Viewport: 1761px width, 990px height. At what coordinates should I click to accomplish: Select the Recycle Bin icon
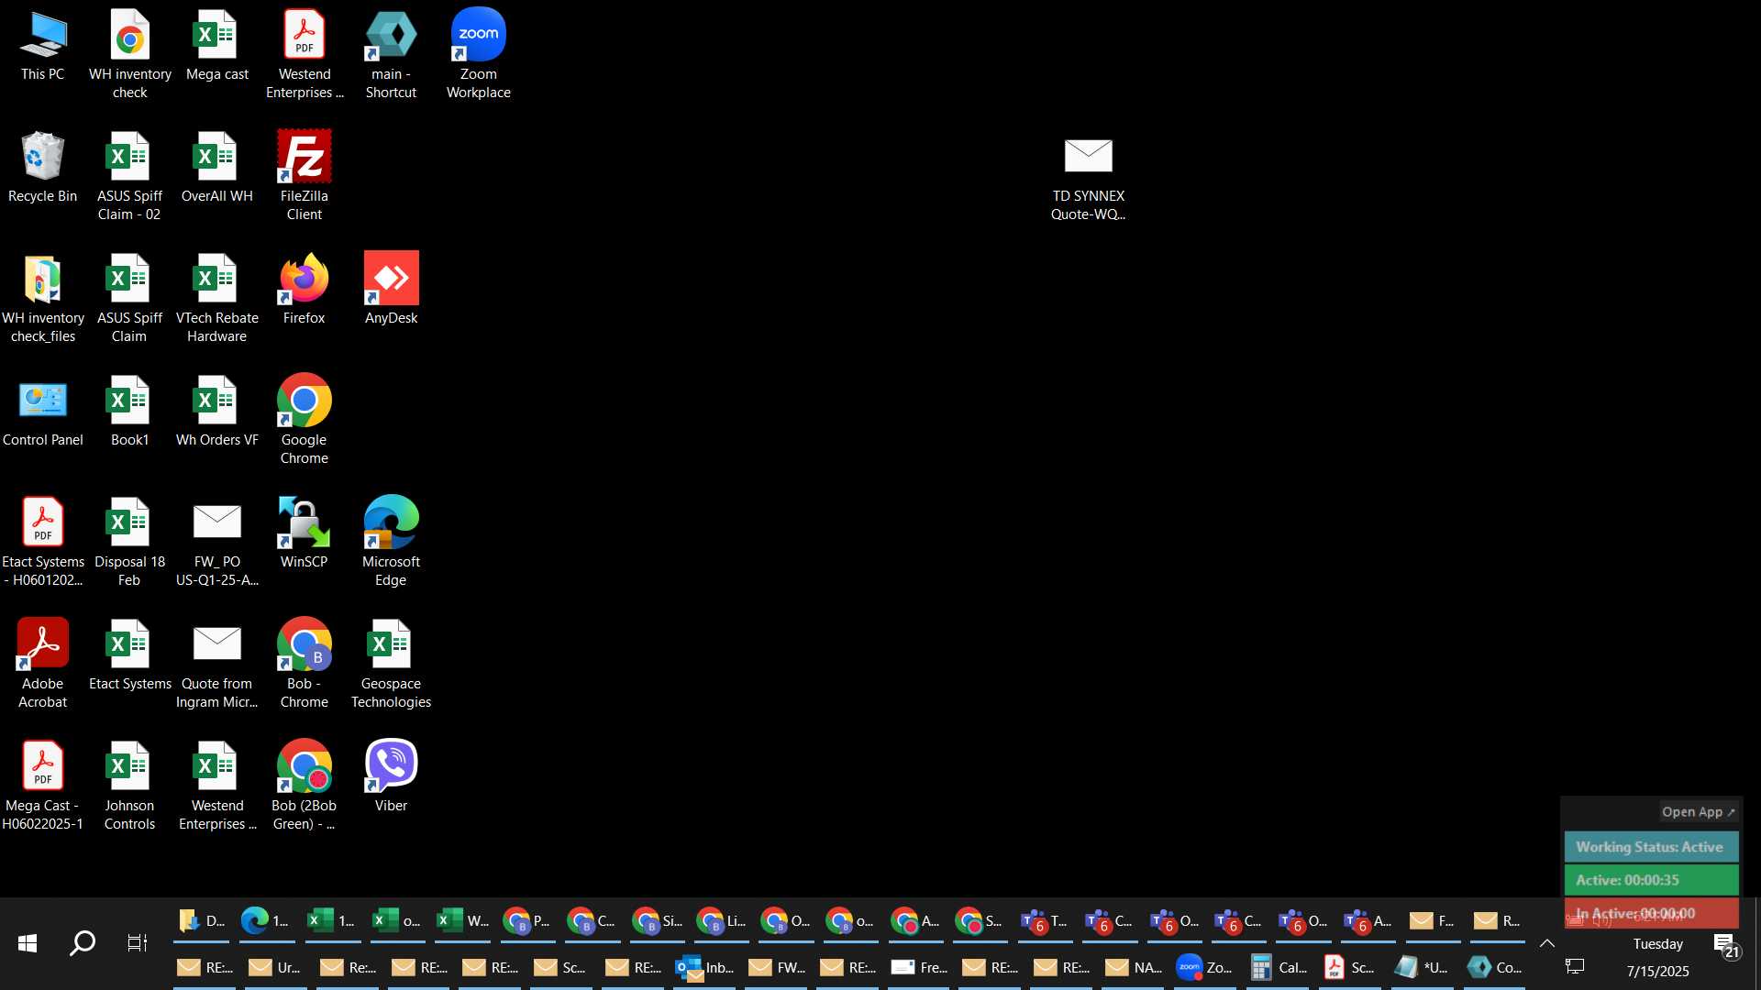point(43,168)
